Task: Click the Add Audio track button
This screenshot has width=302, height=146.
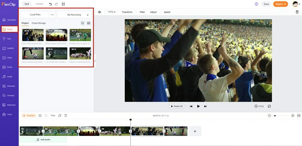Action: pos(43,139)
